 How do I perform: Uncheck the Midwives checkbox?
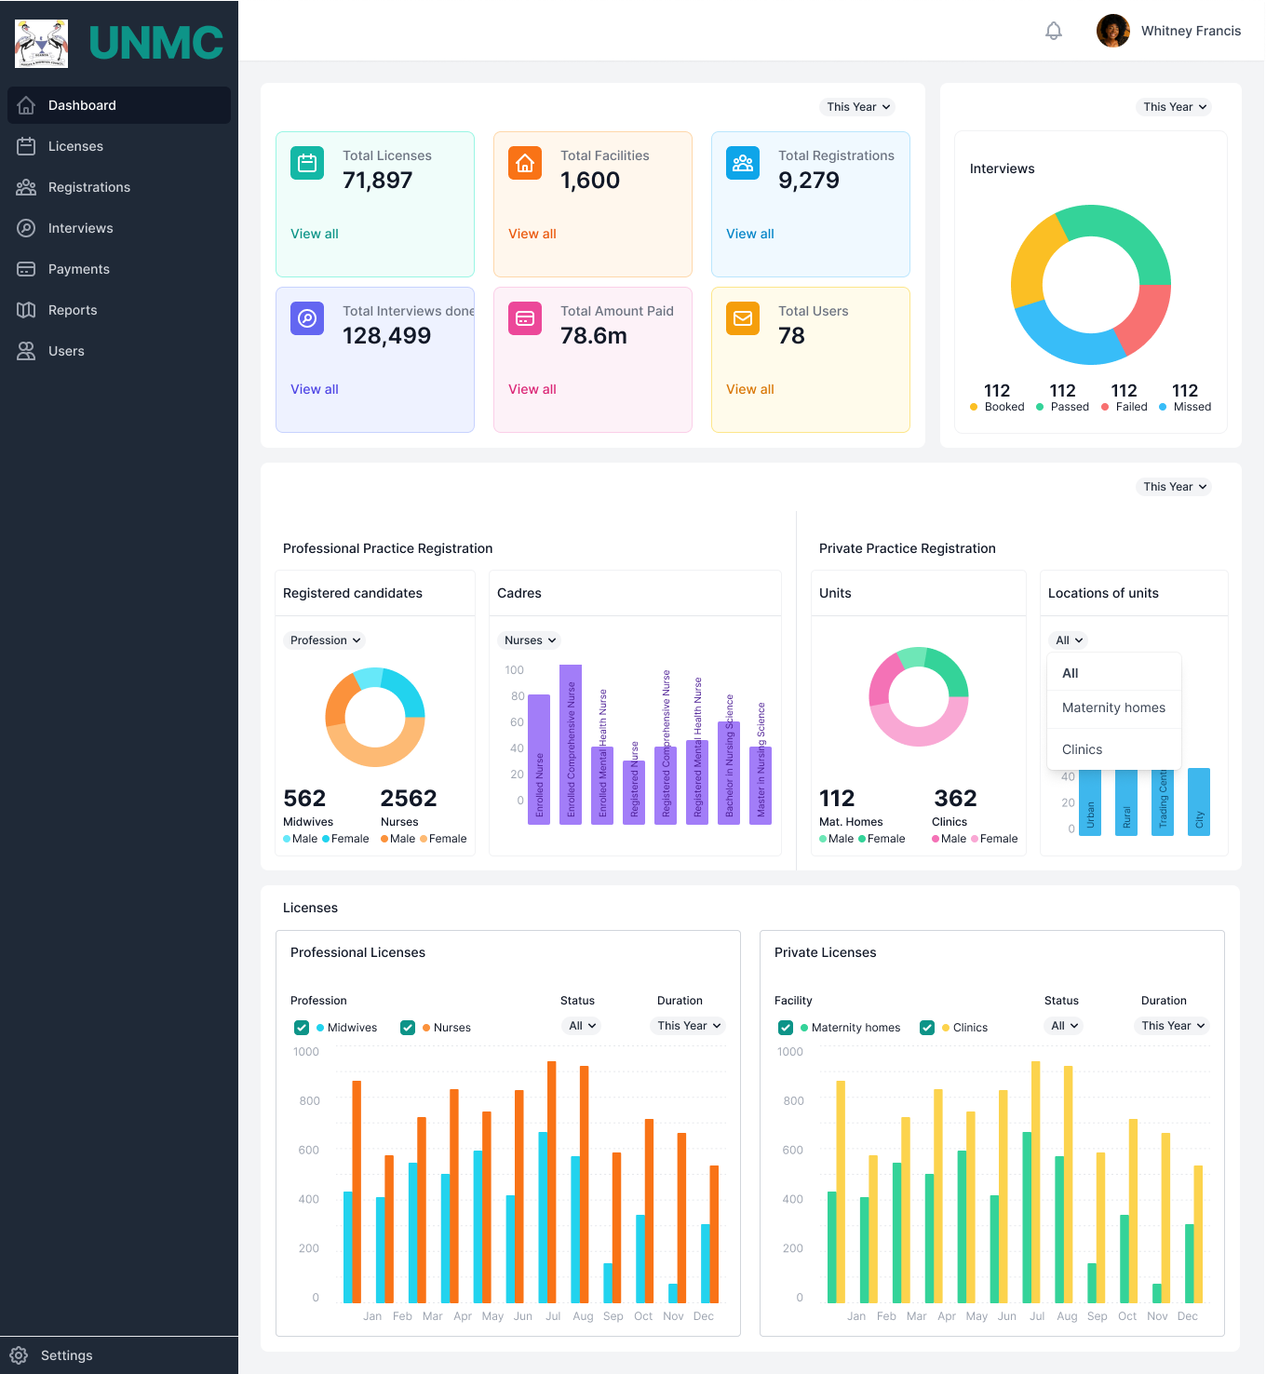pos(302,1028)
